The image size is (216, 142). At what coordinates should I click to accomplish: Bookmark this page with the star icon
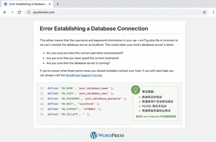pyautogui.click(x=204, y=12)
